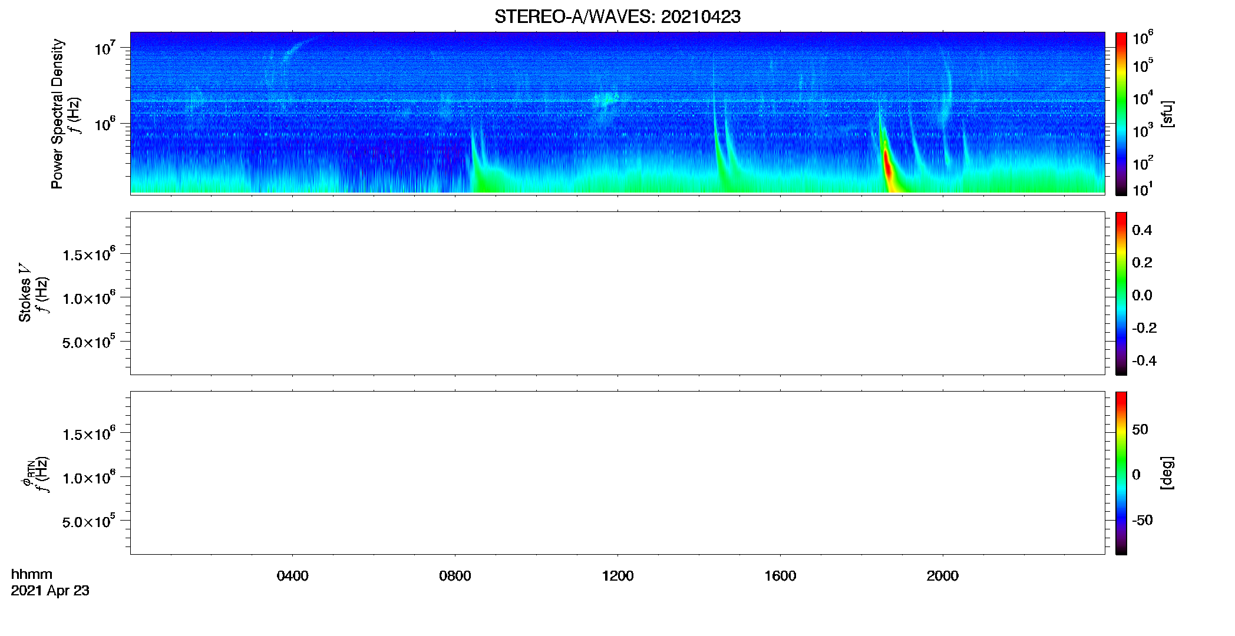1235x636 pixels.
Task: Click the 10^6 frequency tick on spectrogram axis
Action: pos(105,124)
